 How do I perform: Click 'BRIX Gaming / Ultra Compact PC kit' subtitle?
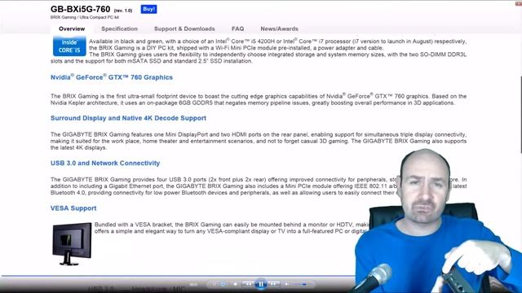(x=85, y=17)
